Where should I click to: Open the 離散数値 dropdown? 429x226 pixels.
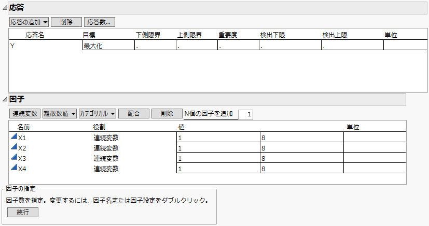point(59,114)
